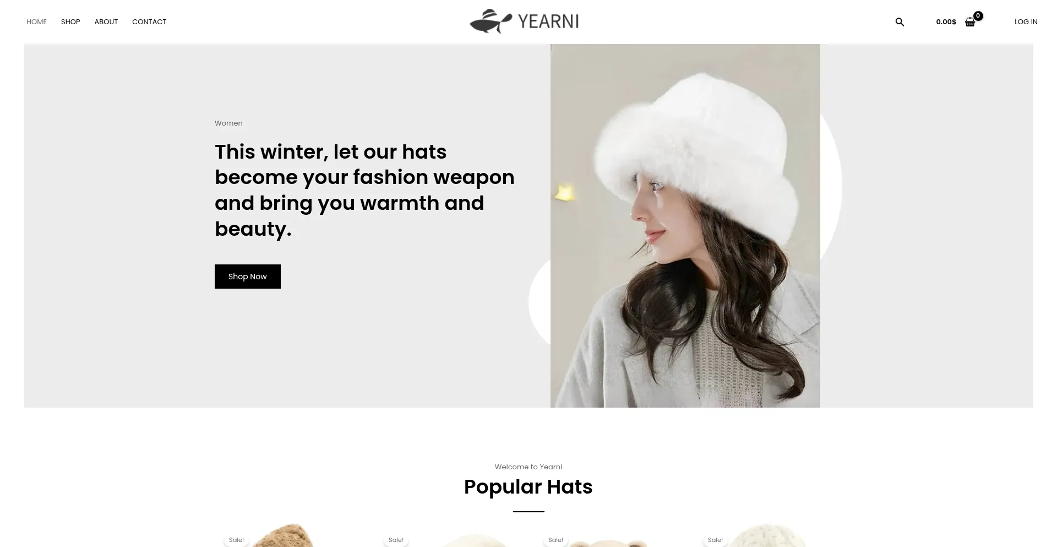Open the SHOP menu item
Viewport: 1057px width, 547px height.
coord(70,22)
